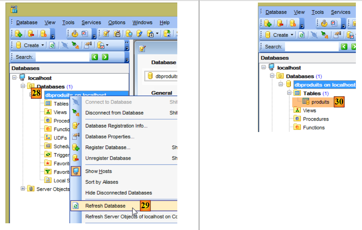Open the Help menu
Viewport: 362px width, 230px height.
click(x=164, y=22)
